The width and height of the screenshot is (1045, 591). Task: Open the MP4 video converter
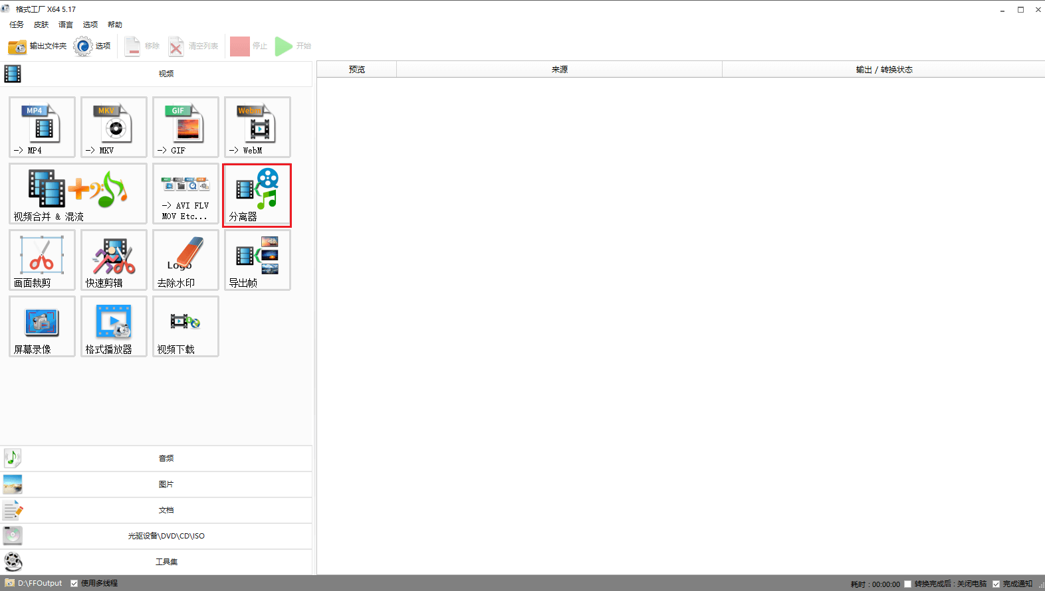tap(42, 127)
